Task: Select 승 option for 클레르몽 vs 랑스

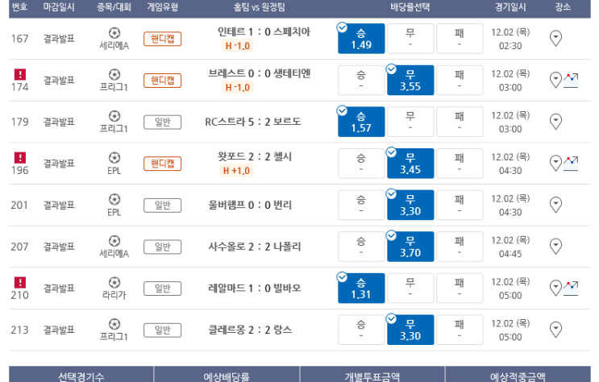Action: pos(361,330)
